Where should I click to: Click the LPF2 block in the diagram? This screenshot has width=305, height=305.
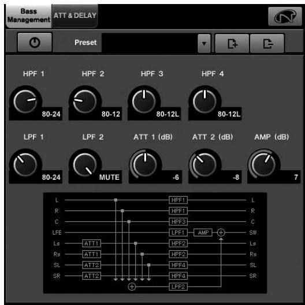(178, 287)
